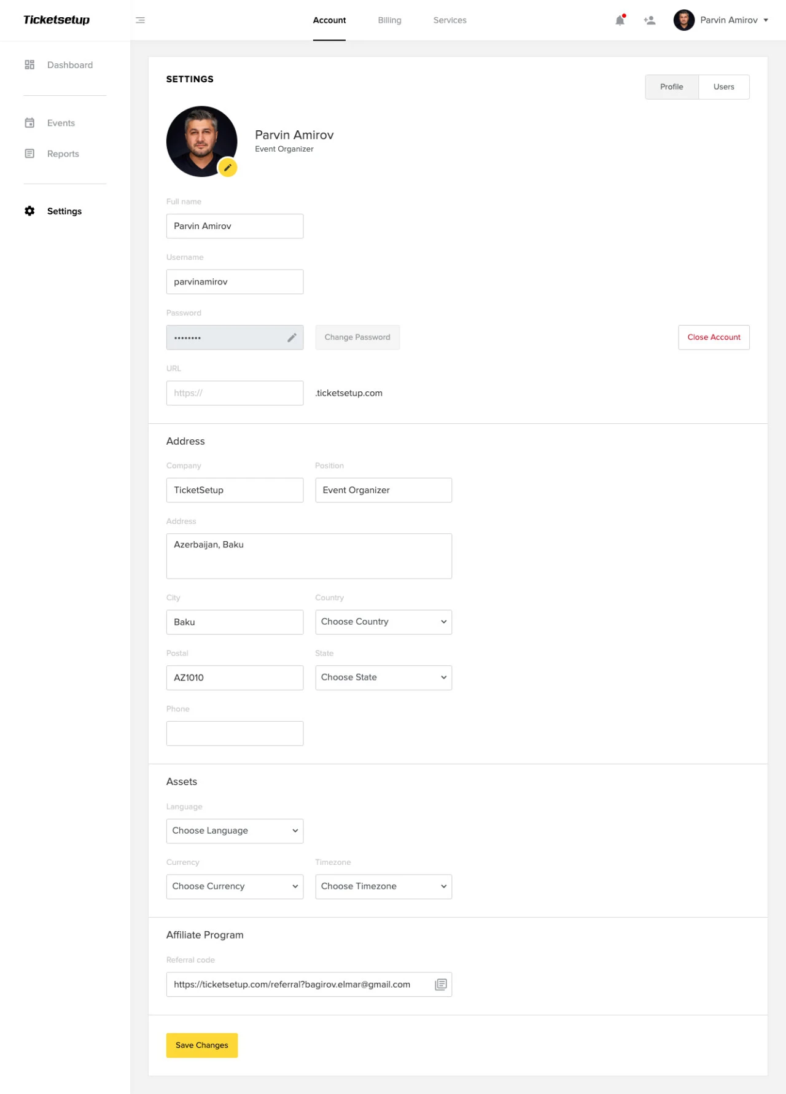Open the Choose State dropdown
Viewport: 786px width, 1094px height.
click(384, 678)
